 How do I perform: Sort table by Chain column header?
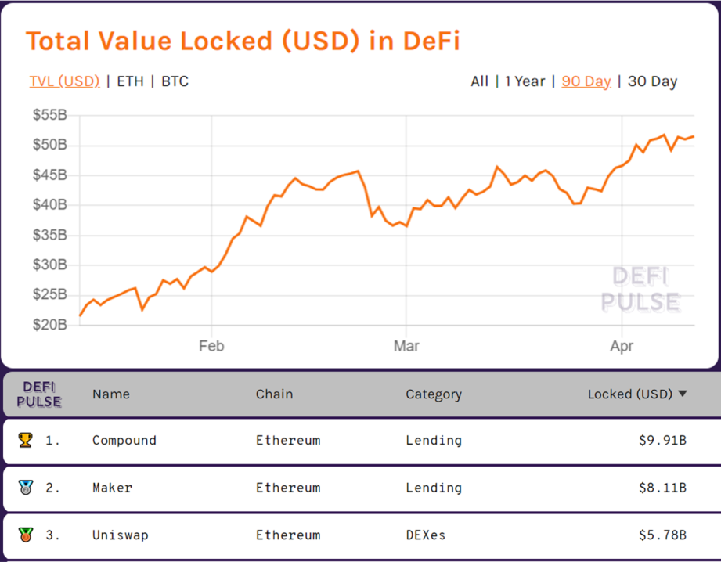tap(275, 394)
